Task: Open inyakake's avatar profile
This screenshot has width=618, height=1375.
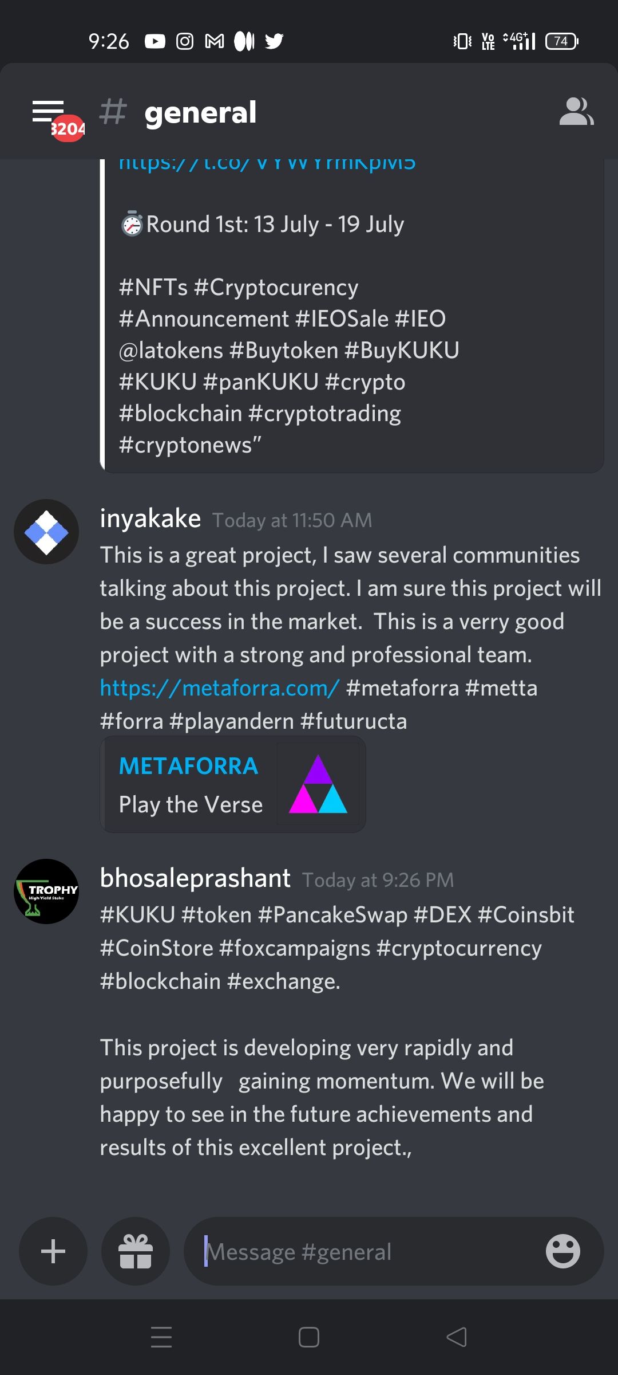Action: pyautogui.click(x=46, y=532)
